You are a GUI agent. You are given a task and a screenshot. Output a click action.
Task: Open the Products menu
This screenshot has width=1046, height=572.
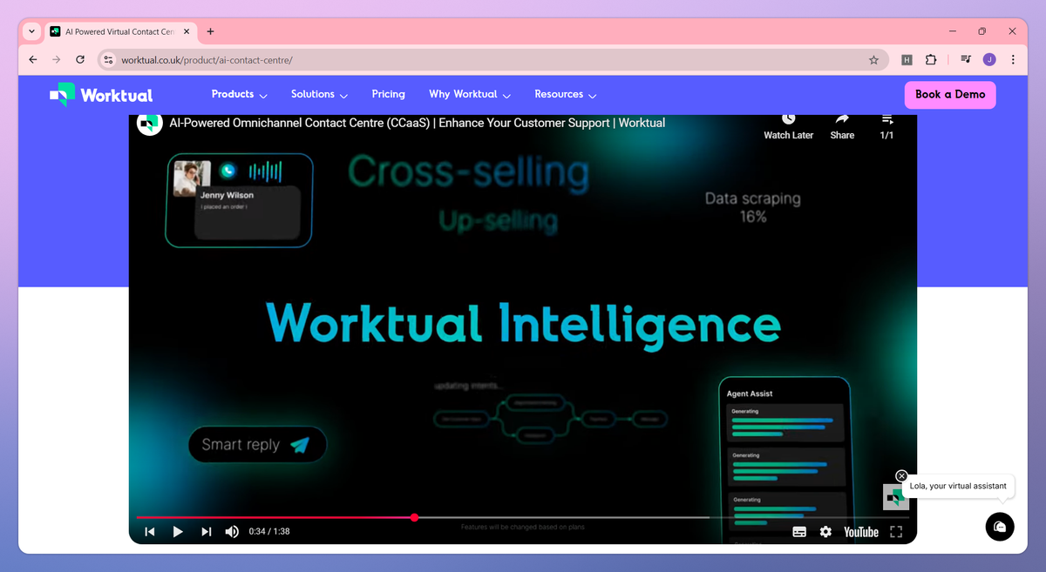239,94
